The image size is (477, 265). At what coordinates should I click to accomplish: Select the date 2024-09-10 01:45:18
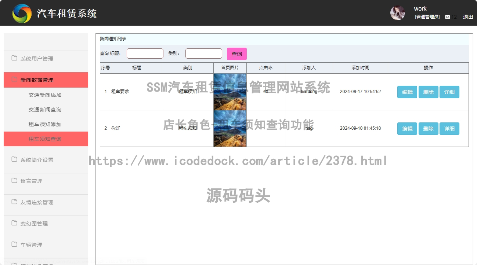[360, 128]
